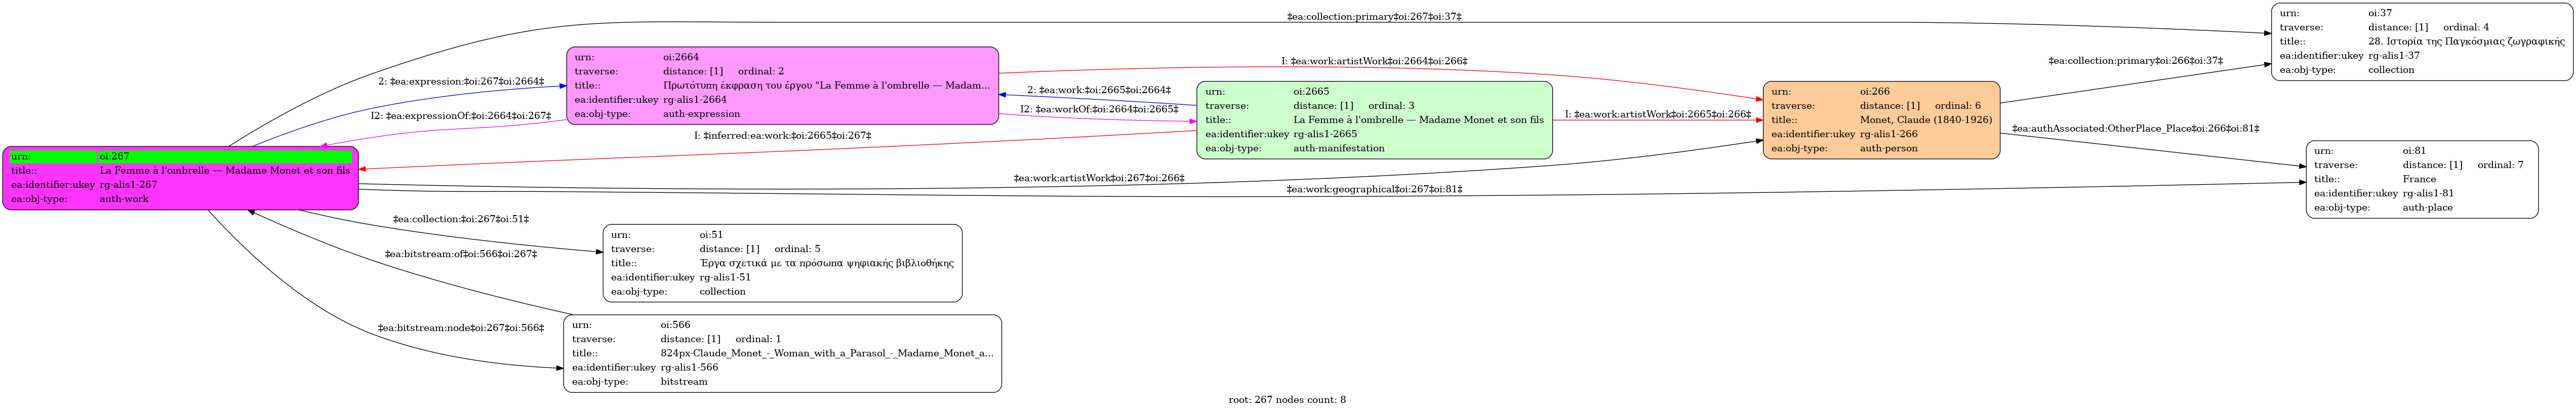The image size is (2576, 411).
Task: Click identifier rg-alis1-566
Action: click(689, 367)
